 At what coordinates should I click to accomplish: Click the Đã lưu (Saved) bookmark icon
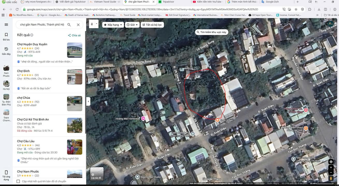(x=6, y=35)
